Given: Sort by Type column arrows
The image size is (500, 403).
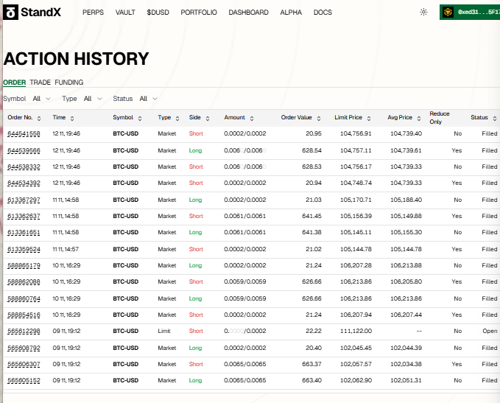Looking at the screenshot, I should click(x=177, y=119).
